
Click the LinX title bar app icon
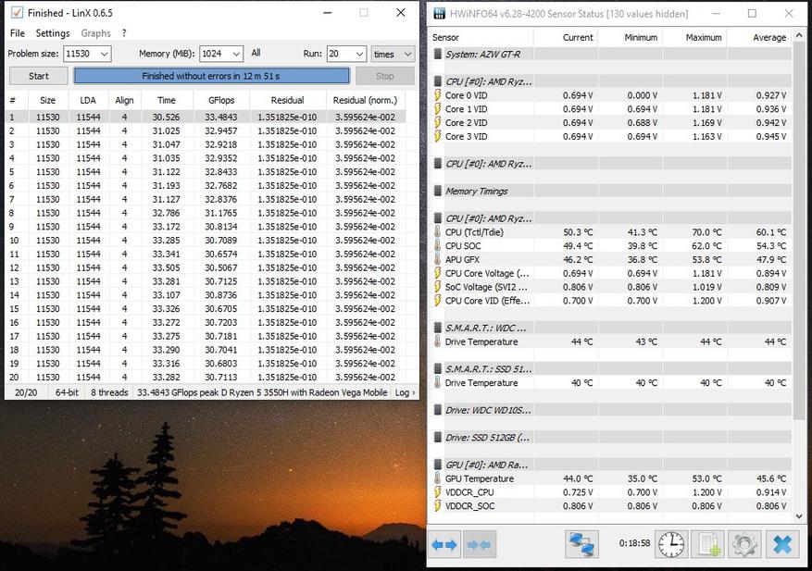pos(16,13)
